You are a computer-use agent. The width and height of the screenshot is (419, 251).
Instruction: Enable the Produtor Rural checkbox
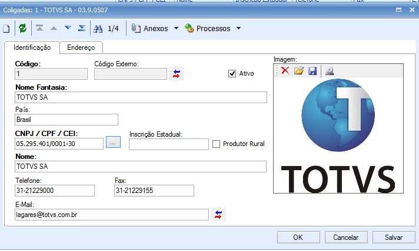[x=216, y=144]
